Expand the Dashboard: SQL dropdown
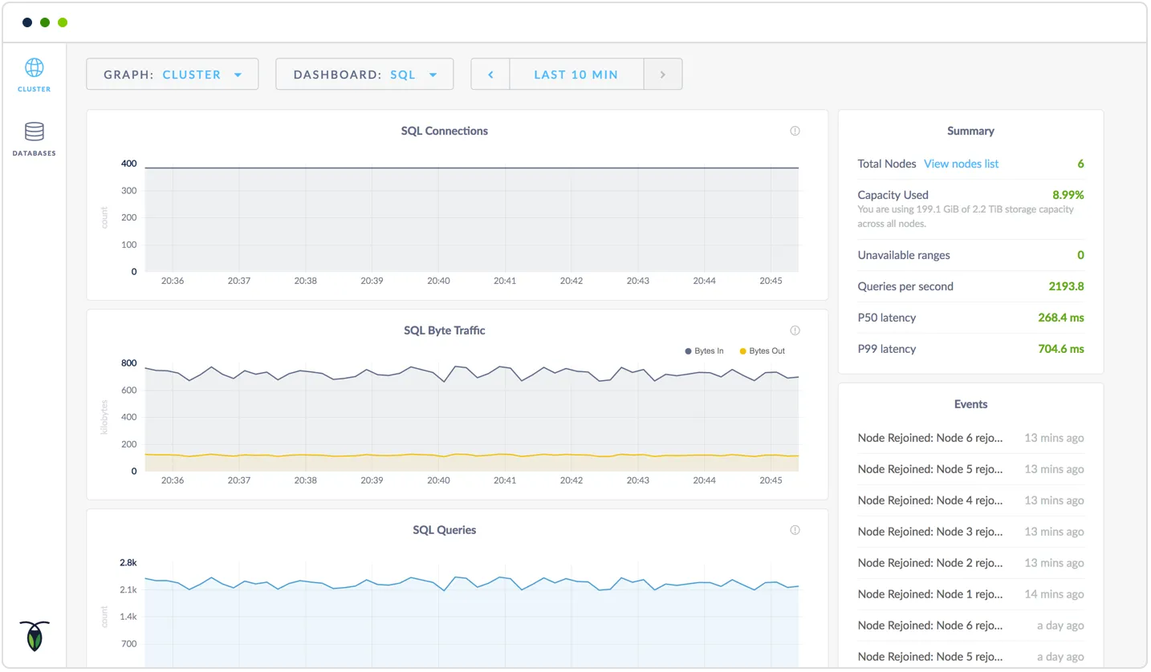This screenshot has height=672, width=1151. pyautogui.click(x=364, y=75)
